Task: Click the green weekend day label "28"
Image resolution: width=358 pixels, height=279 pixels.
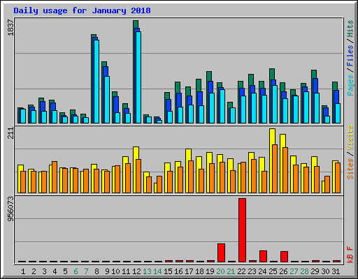Action: point(304,271)
